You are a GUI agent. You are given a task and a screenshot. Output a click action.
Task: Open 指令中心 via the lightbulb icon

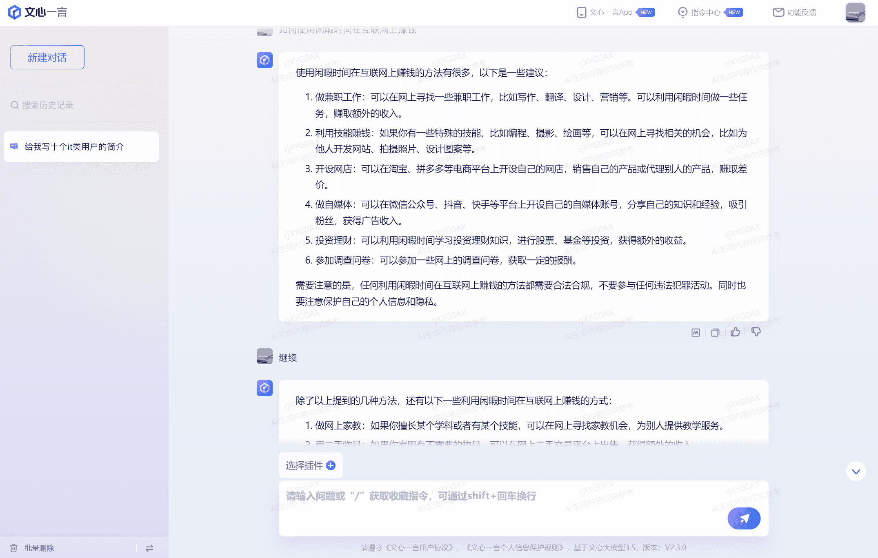tap(683, 12)
